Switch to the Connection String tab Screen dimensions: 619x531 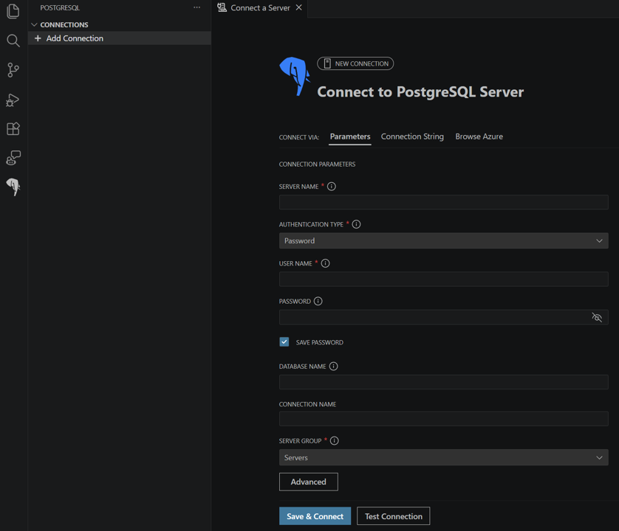(x=412, y=136)
